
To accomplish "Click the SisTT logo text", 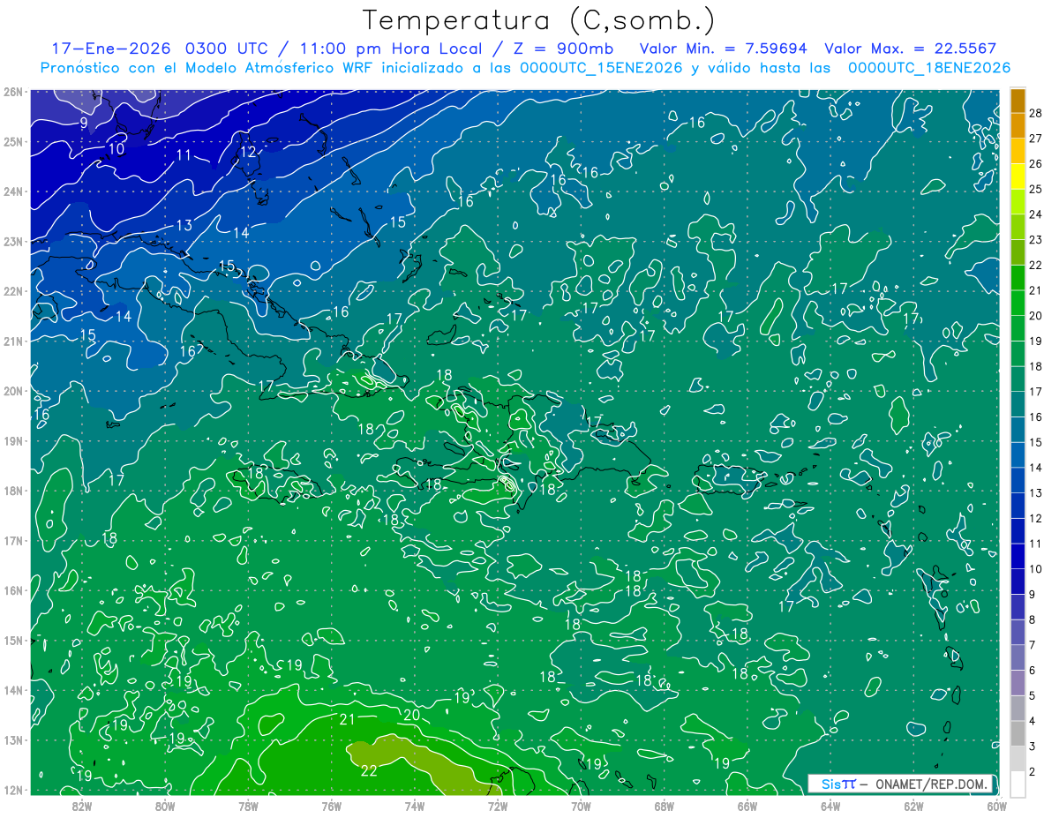I will point(838,784).
